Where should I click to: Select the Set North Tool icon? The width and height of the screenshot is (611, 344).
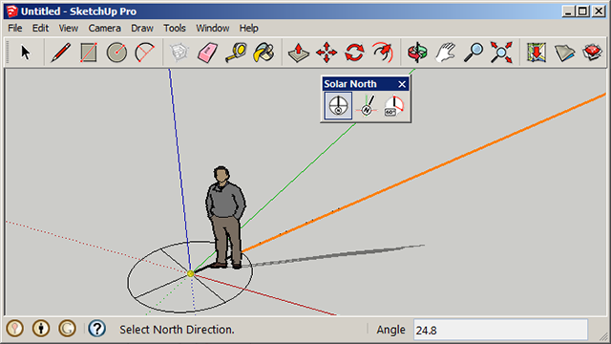pos(367,106)
